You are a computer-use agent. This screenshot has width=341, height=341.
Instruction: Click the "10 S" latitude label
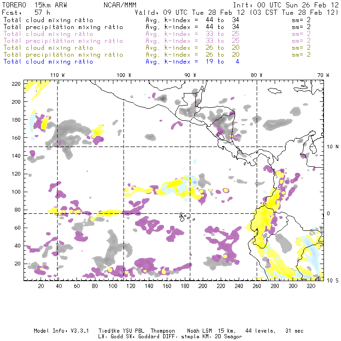(333, 281)
